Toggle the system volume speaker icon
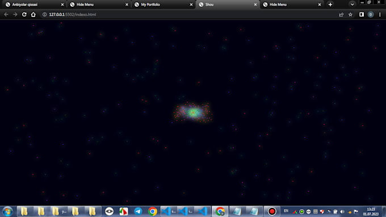The height and width of the screenshot is (217, 386). coord(342,211)
